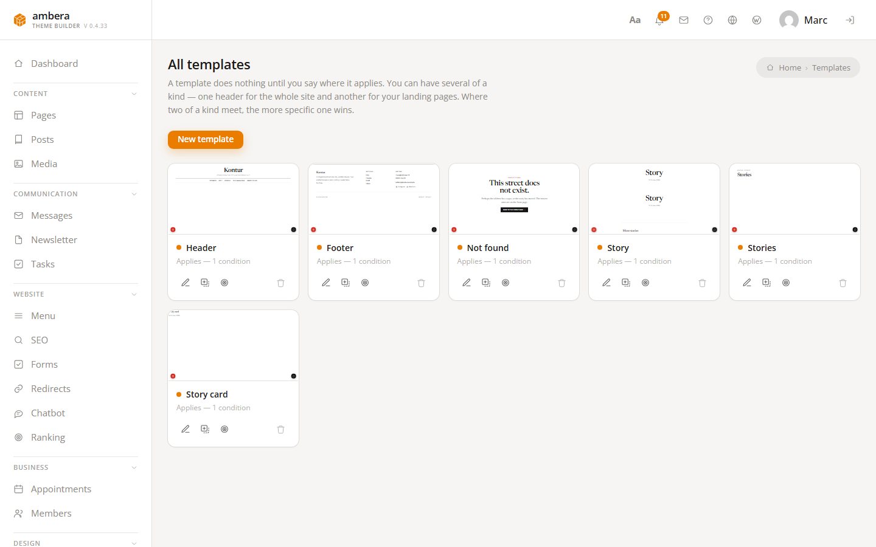Open the help question mark icon
Viewport: 876px width, 547px height.
tap(708, 20)
